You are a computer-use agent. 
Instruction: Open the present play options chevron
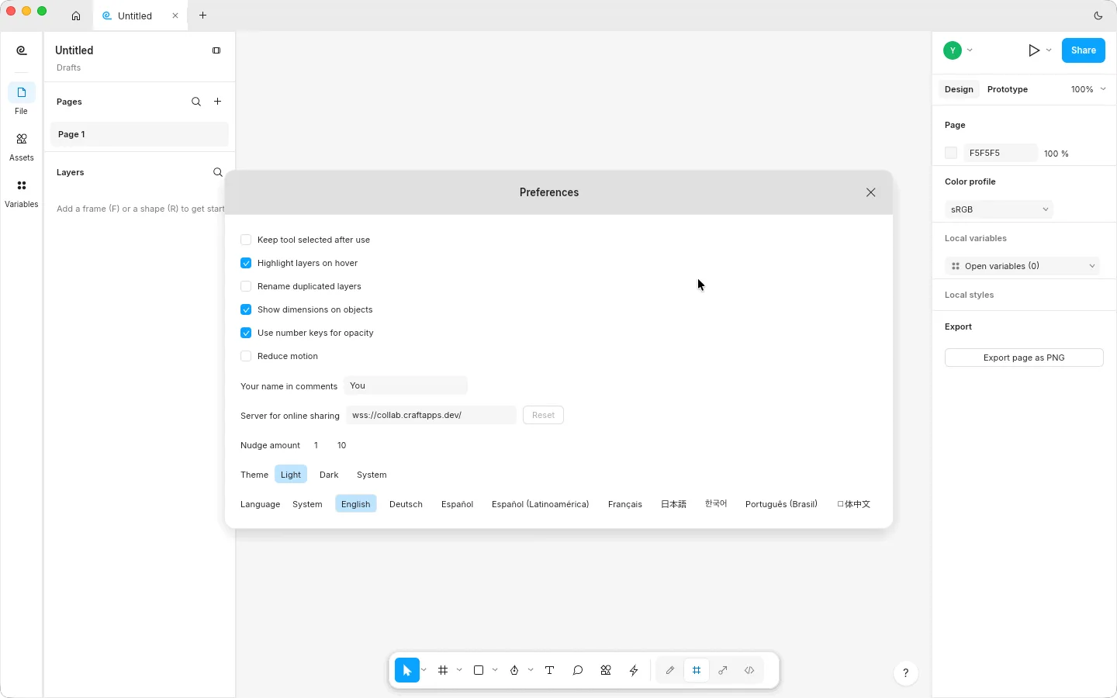1049,50
